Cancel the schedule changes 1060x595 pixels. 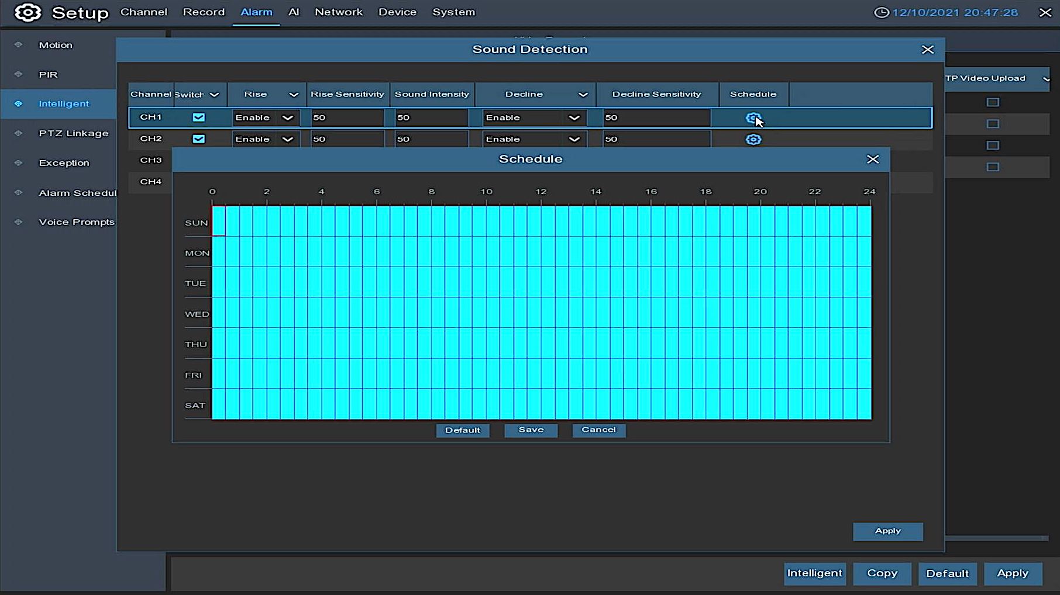pos(598,430)
